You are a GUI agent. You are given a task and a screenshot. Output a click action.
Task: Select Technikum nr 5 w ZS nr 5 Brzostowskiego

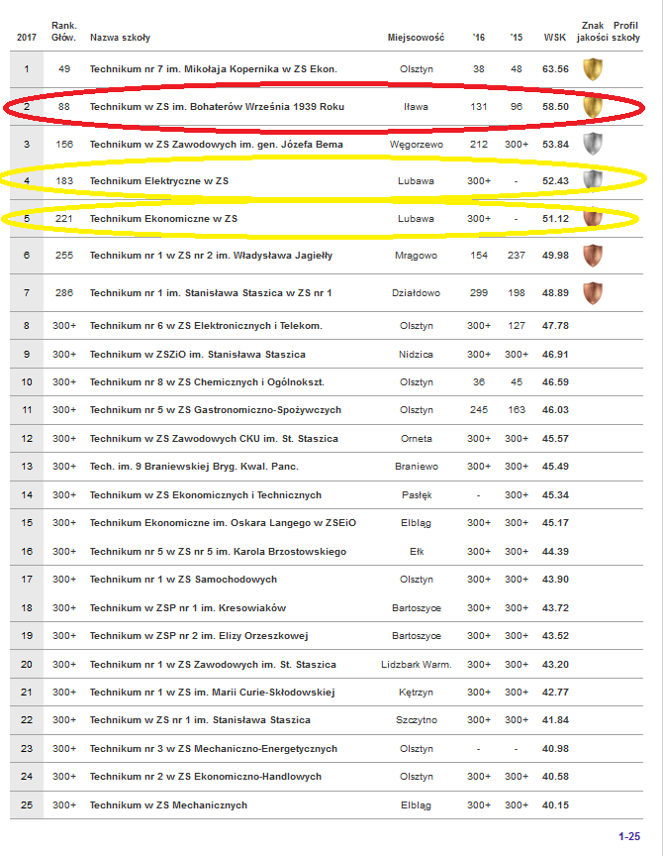[218, 552]
